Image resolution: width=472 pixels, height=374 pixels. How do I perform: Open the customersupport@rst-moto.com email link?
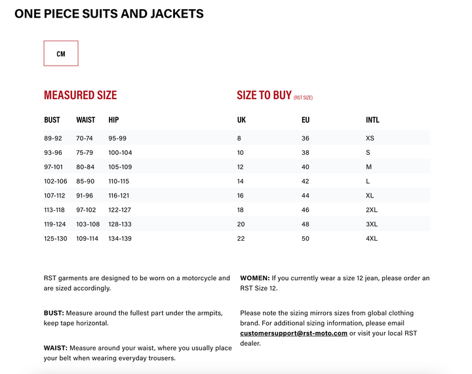[x=293, y=333]
